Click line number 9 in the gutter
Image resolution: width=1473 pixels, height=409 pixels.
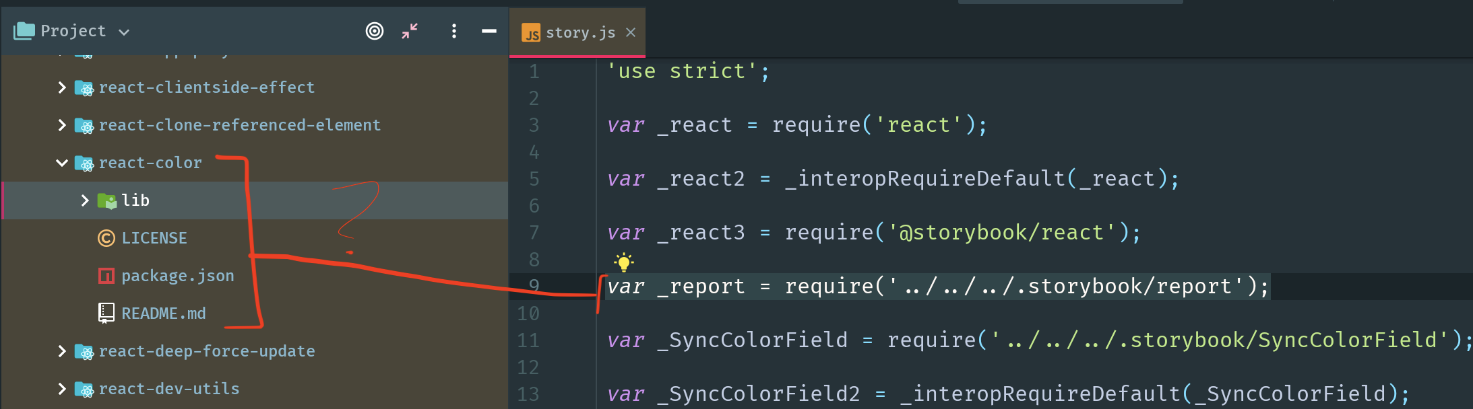pos(533,286)
